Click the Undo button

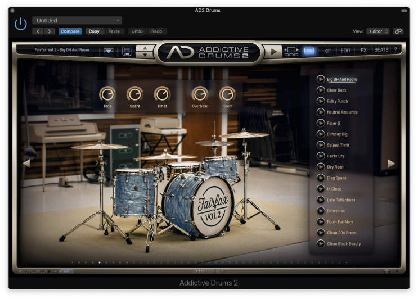137,31
